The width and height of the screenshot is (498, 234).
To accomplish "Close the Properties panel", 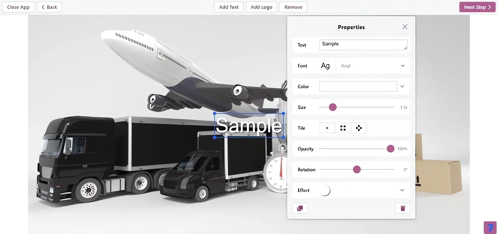I will [405, 27].
